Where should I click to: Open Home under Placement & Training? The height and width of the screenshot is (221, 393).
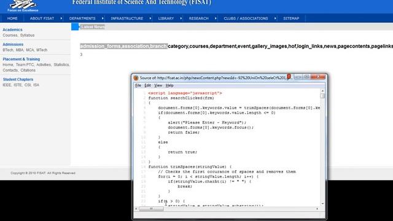(x=8, y=65)
